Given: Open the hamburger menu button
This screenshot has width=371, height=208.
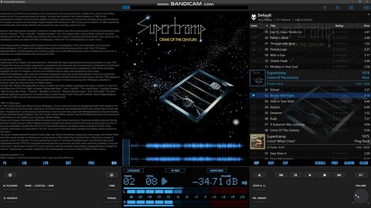Looking at the screenshot, I should coord(111,175).
